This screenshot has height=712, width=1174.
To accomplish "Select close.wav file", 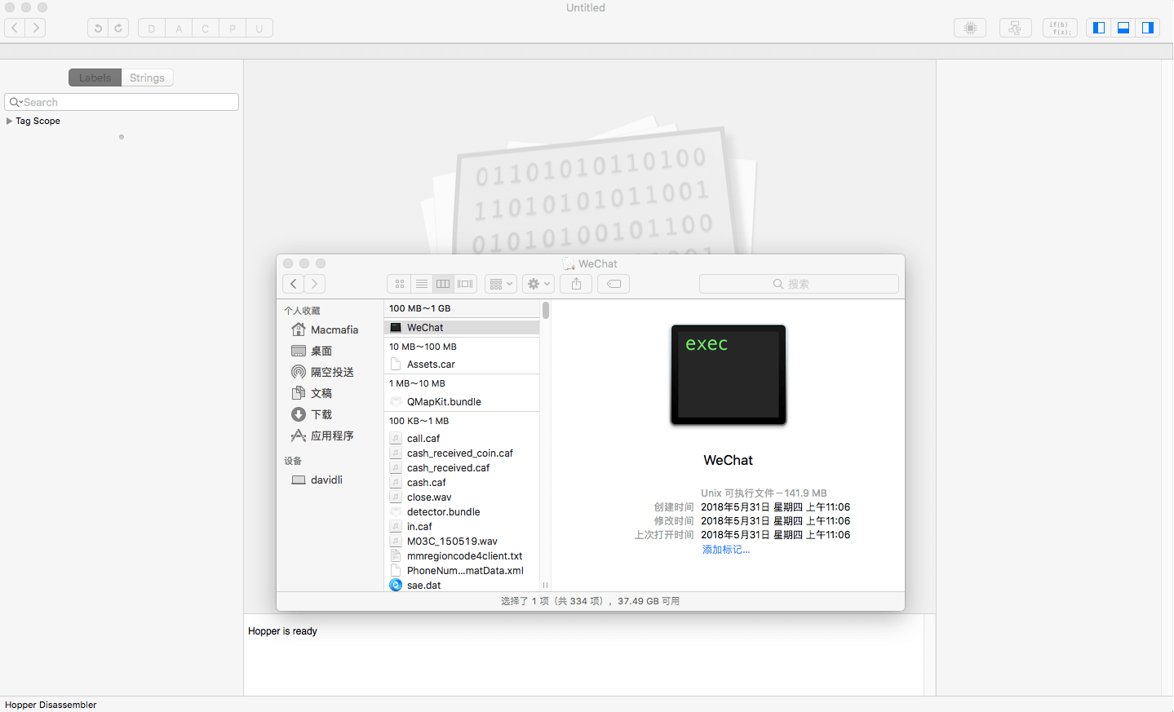I will [462, 497].
